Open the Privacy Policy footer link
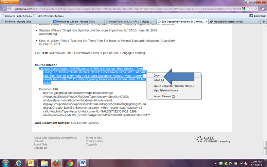 pos(94,141)
